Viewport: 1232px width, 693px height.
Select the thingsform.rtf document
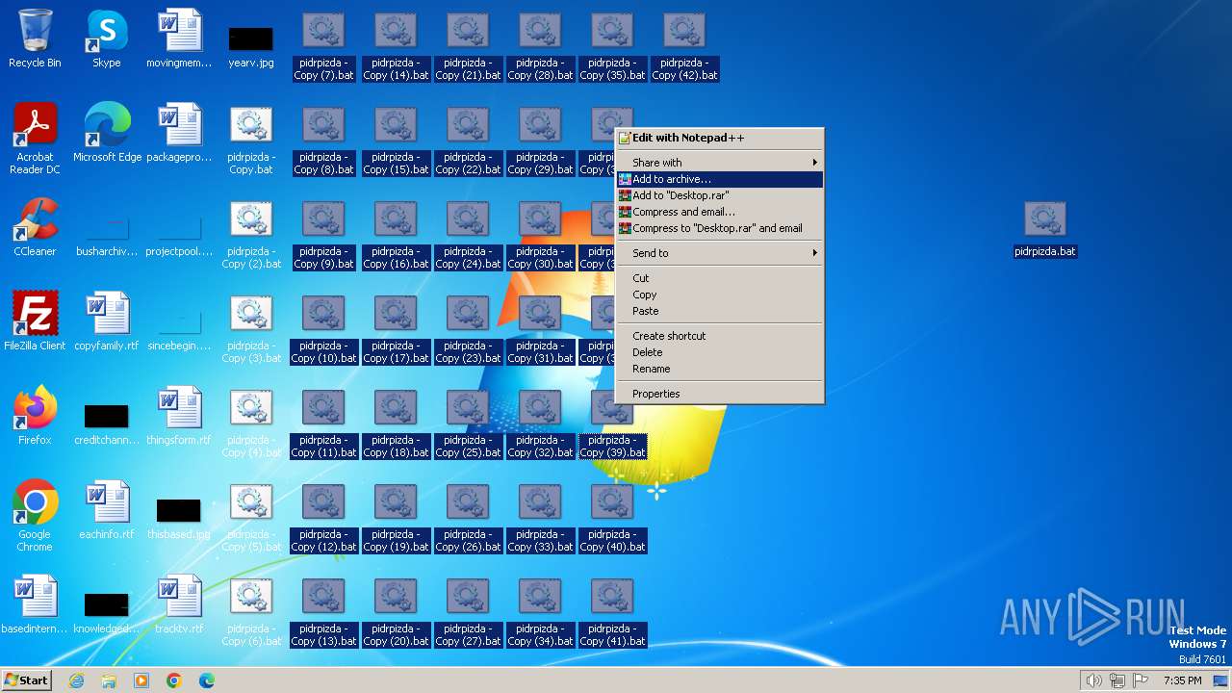coord(179,416)
